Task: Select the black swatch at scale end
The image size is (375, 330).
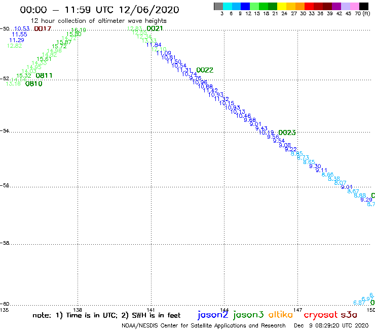Action: 363,6
